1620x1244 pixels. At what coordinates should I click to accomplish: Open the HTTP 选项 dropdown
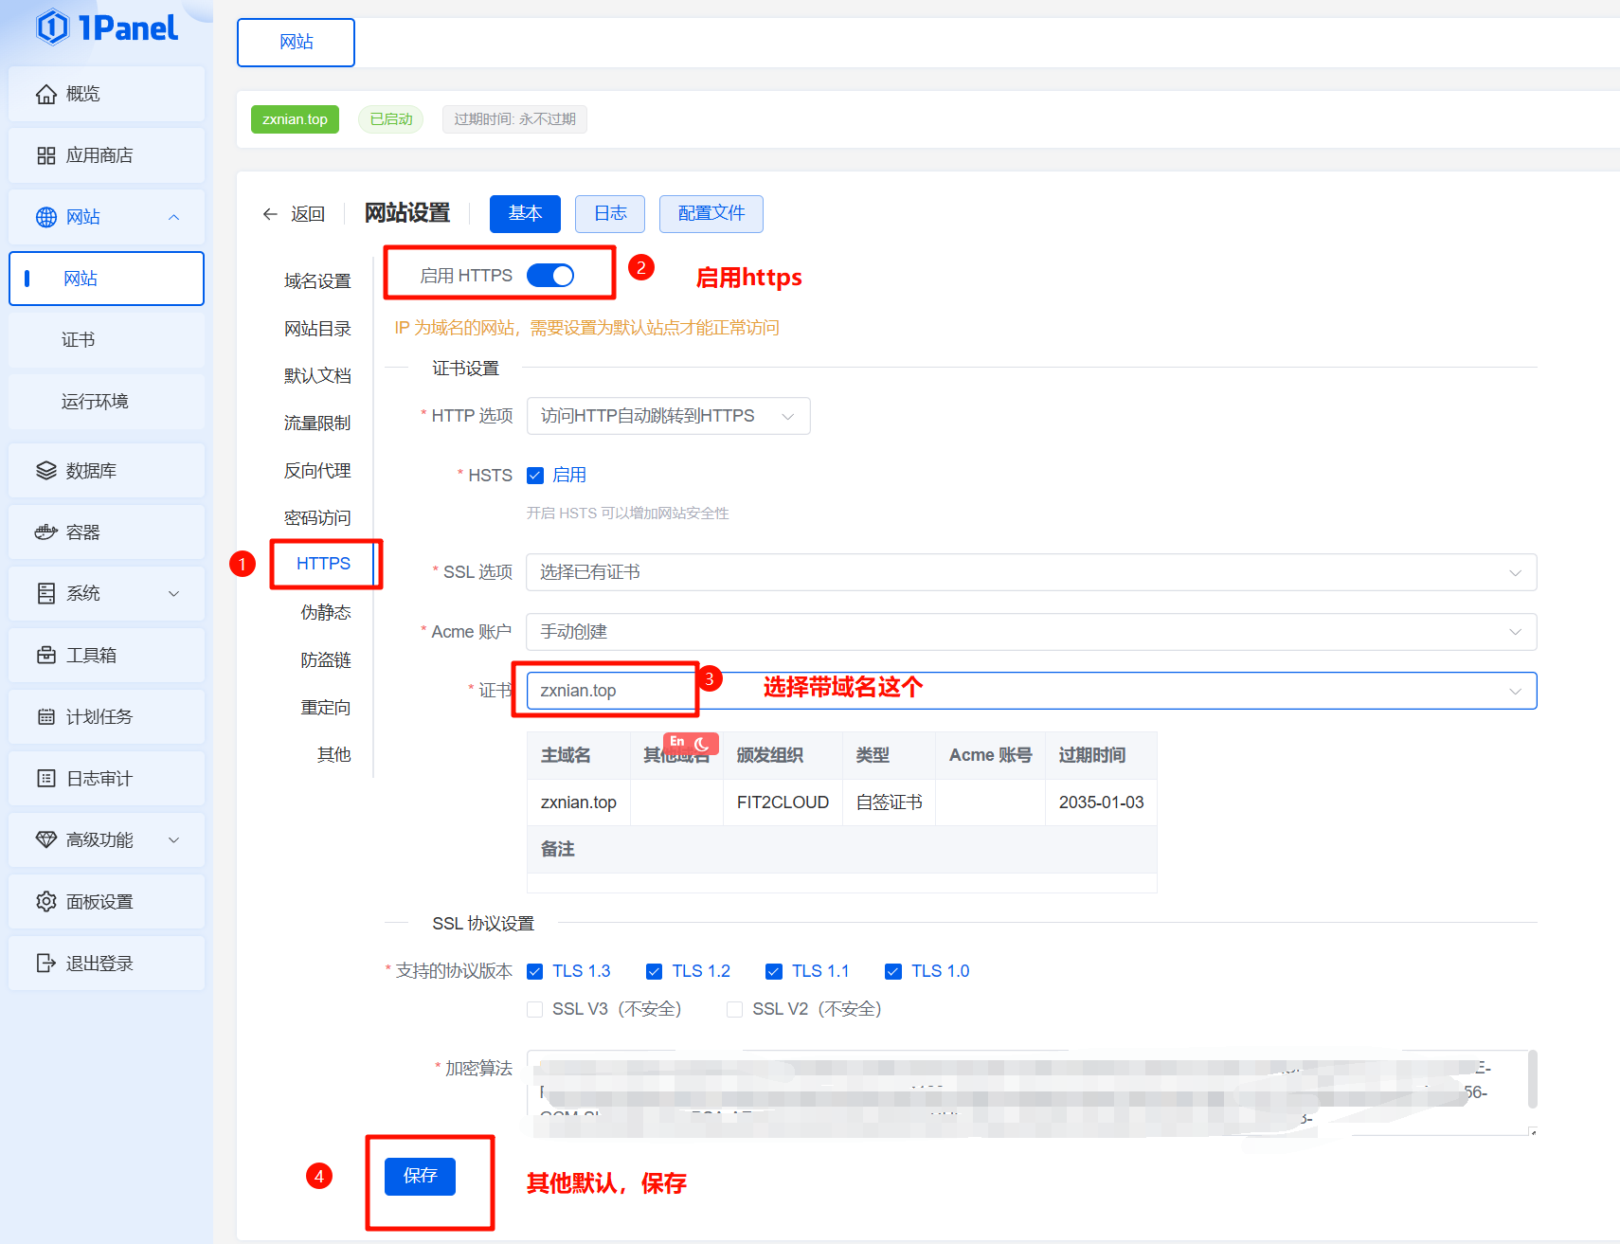[668, 416]
